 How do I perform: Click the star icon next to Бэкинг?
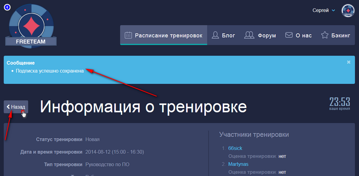(325, 36)
